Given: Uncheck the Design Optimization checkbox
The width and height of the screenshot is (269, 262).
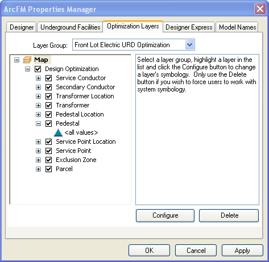Looking at the screenshot, I should [38, 69].
